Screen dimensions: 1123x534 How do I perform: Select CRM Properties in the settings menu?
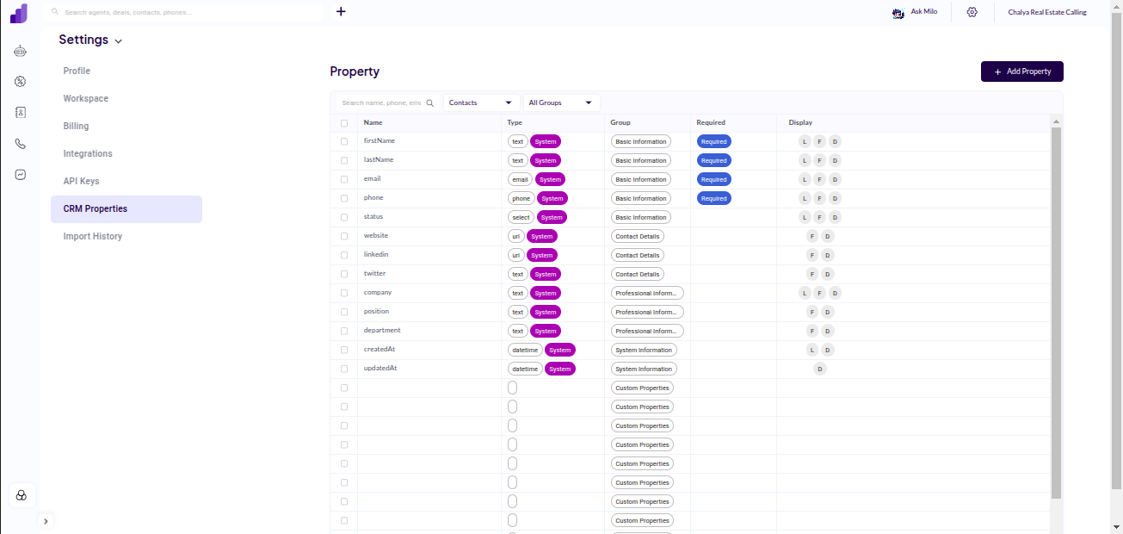pos(95,208)
